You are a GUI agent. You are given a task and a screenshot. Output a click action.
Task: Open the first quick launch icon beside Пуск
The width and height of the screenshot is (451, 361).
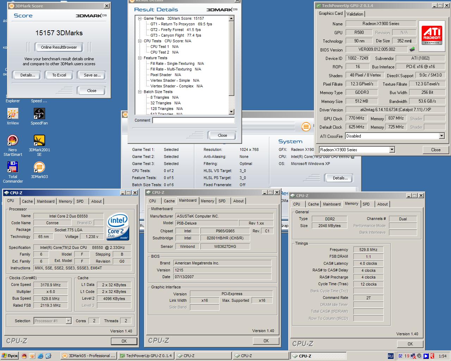coord(24,356)
